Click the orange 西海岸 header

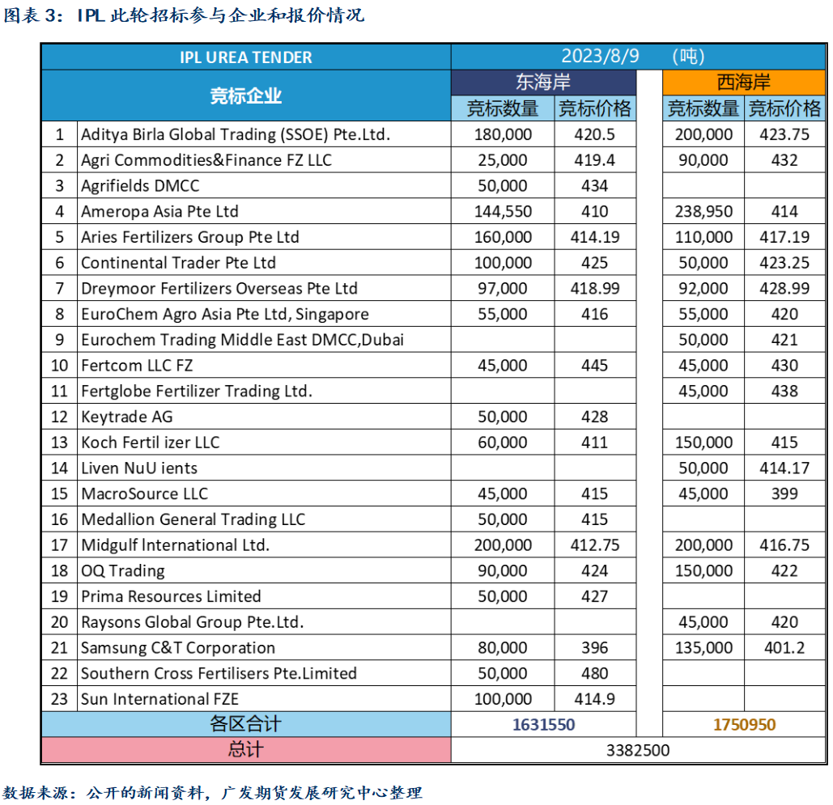[743, 83]
